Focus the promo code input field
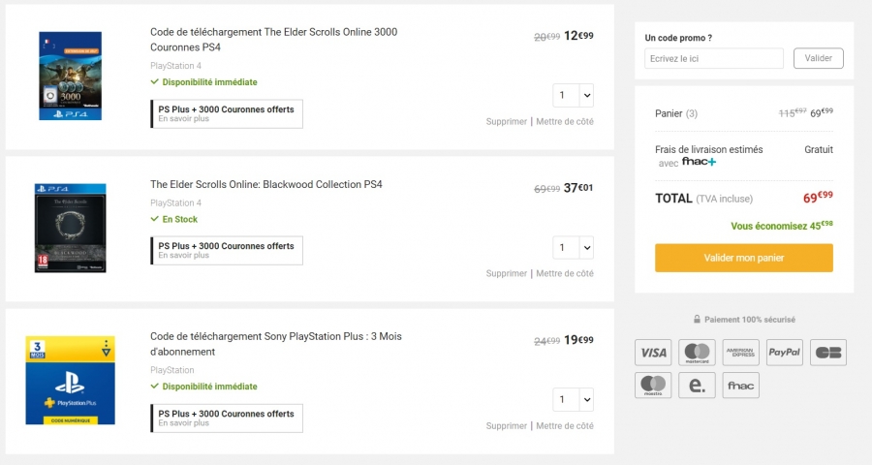 (713, 58)
